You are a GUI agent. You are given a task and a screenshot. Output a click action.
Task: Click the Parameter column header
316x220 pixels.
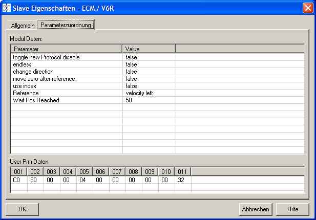66,49
